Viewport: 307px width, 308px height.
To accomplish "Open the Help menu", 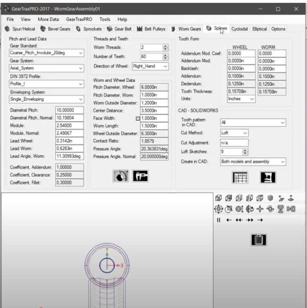I will coord(122,19).
